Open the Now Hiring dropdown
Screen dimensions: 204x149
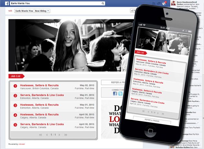coord(42,11)
